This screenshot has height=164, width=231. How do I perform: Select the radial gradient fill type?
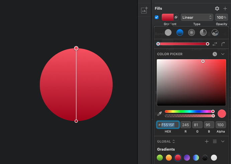click(191, 32)
